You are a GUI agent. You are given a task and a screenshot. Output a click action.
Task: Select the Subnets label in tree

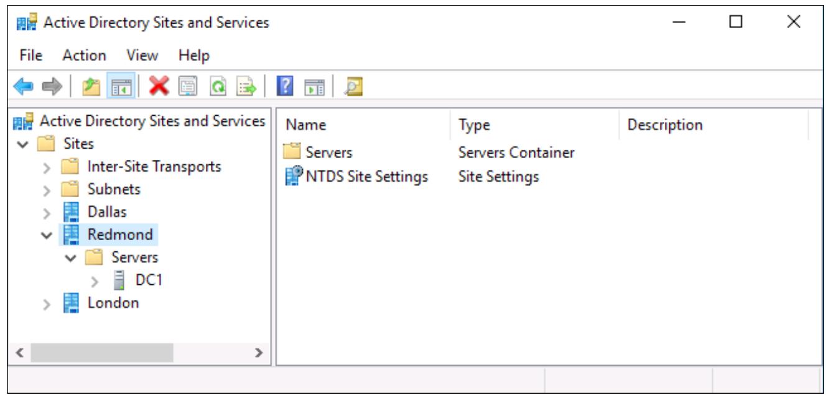114,189
